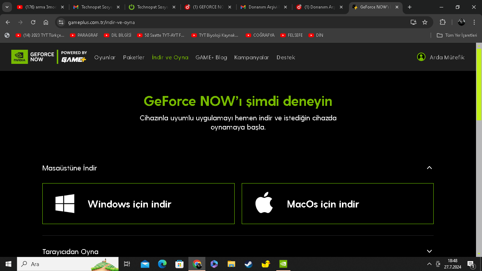482x271 pixels.
Task: Open GAME+ Blog
Action: point(211,57)
